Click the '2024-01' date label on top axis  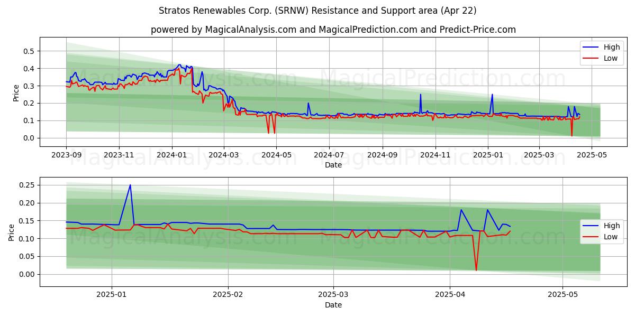tap(171, 155)
